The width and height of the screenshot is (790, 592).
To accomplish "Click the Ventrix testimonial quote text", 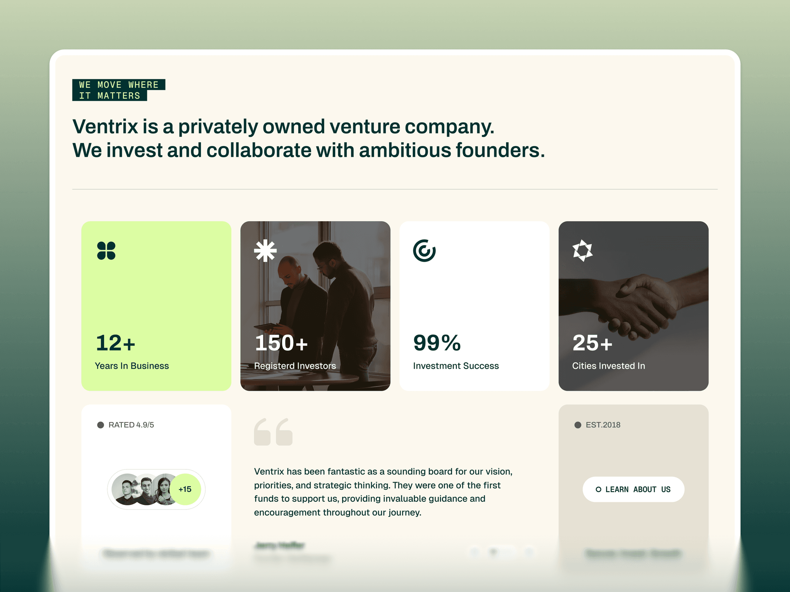I will [383, 492].
